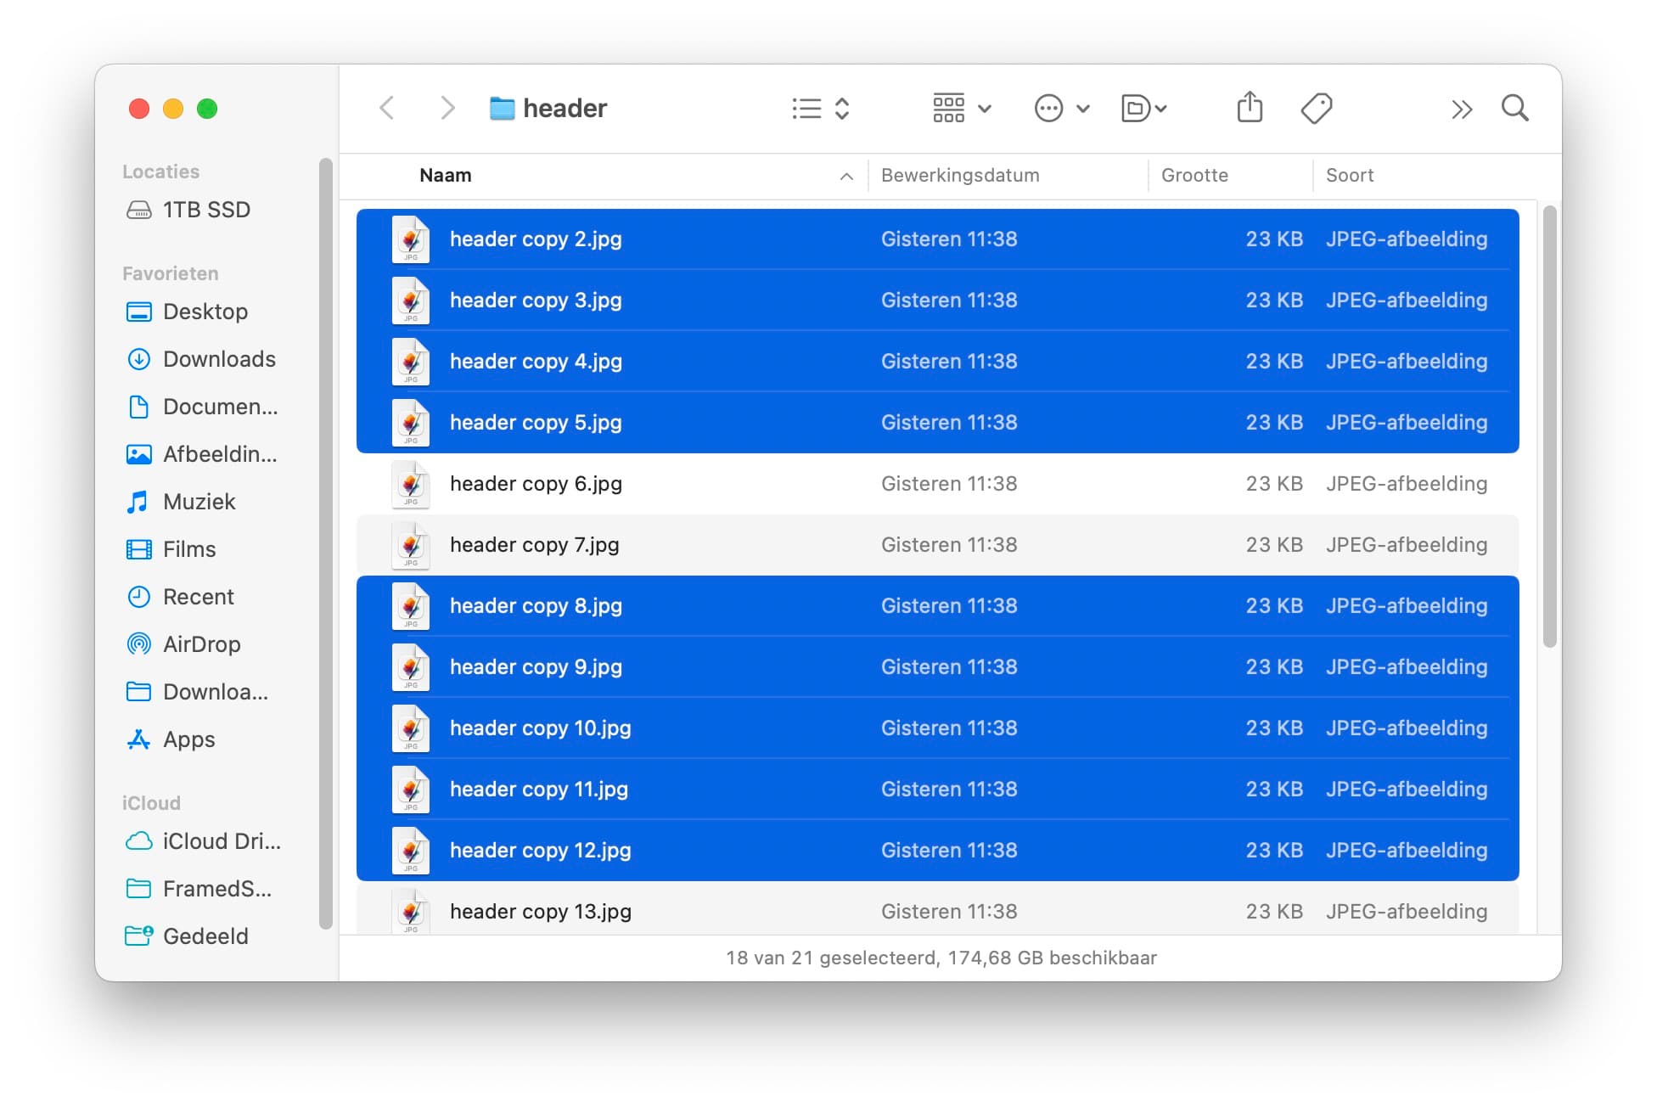Select file header copy 6.jpg
This screenshot has height=1107, width=1657.
tap(937, 484)
